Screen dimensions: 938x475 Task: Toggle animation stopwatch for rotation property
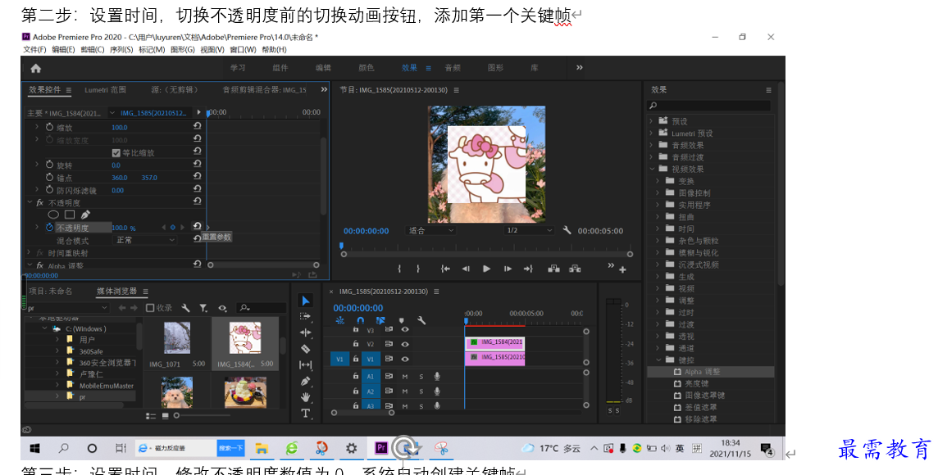click(x=50, y=165)
